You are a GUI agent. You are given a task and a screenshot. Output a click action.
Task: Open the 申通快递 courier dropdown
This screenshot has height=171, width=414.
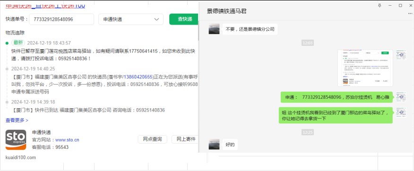pos(131,19)
